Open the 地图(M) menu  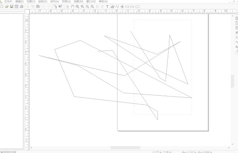(79, 2)
